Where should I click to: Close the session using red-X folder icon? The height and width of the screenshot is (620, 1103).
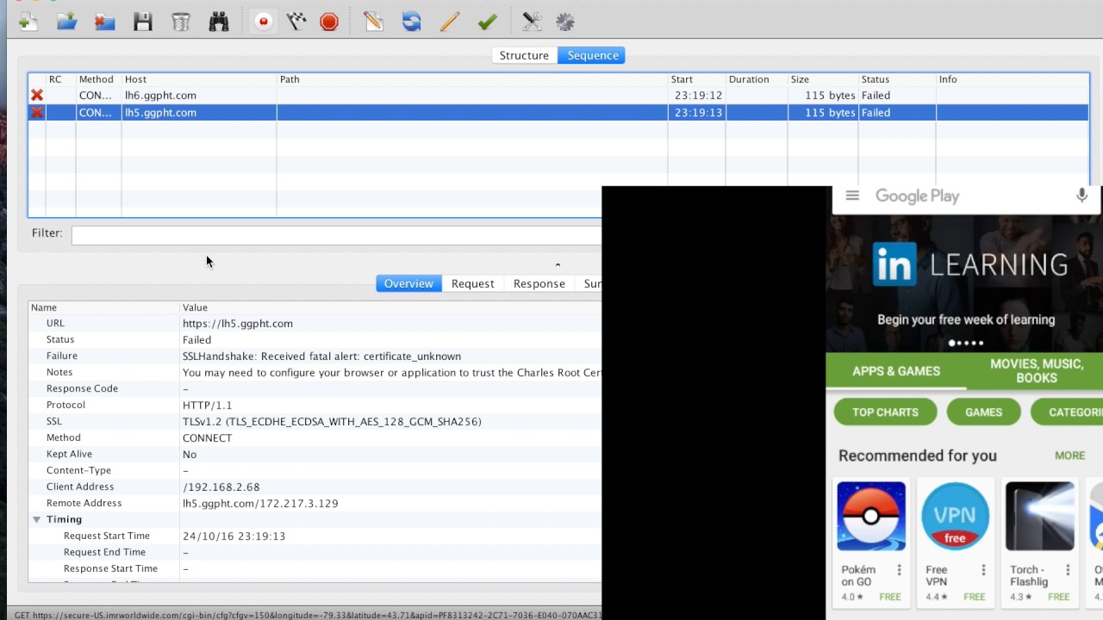tap(104, 22)
